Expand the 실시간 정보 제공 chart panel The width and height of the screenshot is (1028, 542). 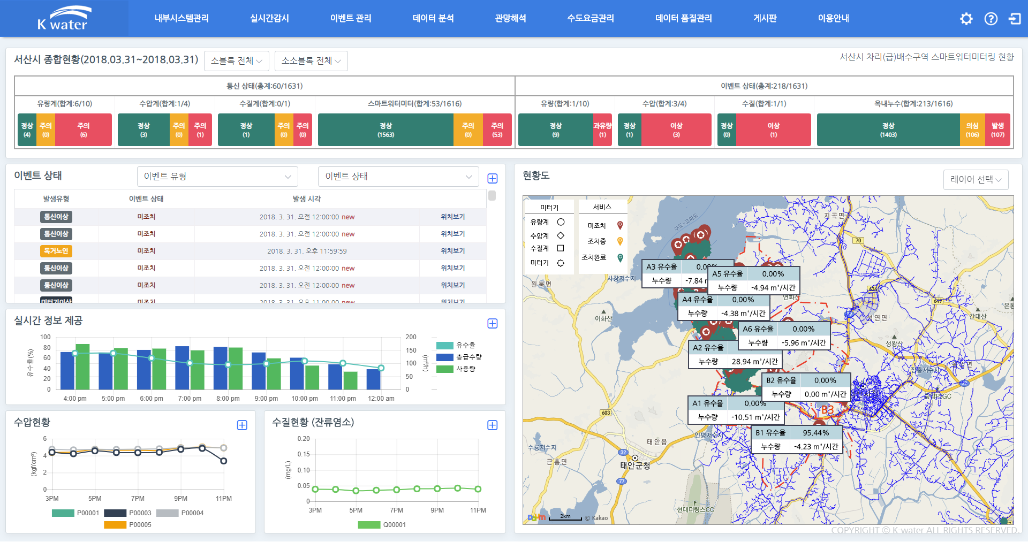coord(492,323)
